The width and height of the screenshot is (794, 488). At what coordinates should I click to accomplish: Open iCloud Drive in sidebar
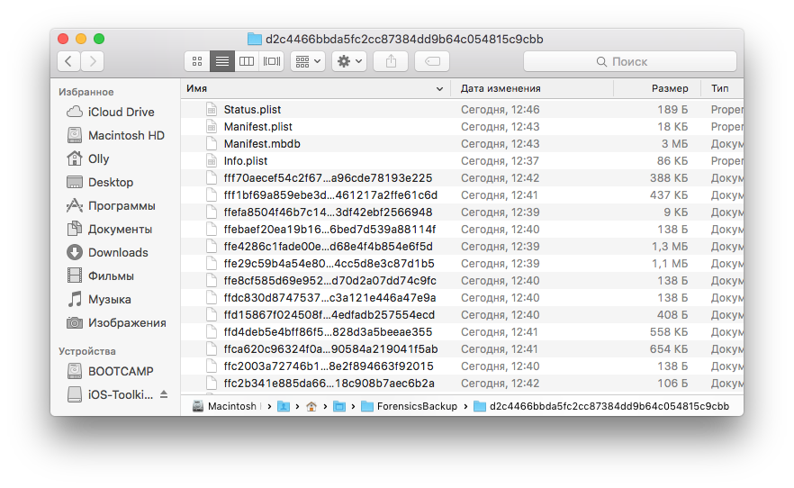point(121,112)
